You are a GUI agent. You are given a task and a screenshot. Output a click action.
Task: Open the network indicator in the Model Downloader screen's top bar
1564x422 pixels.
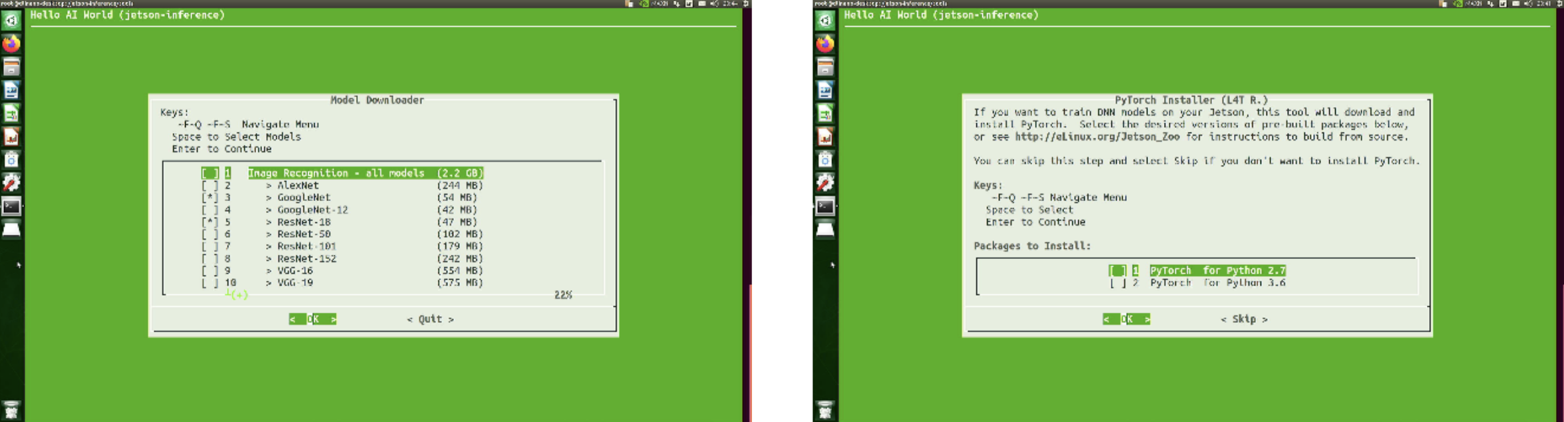click(677, 3)
